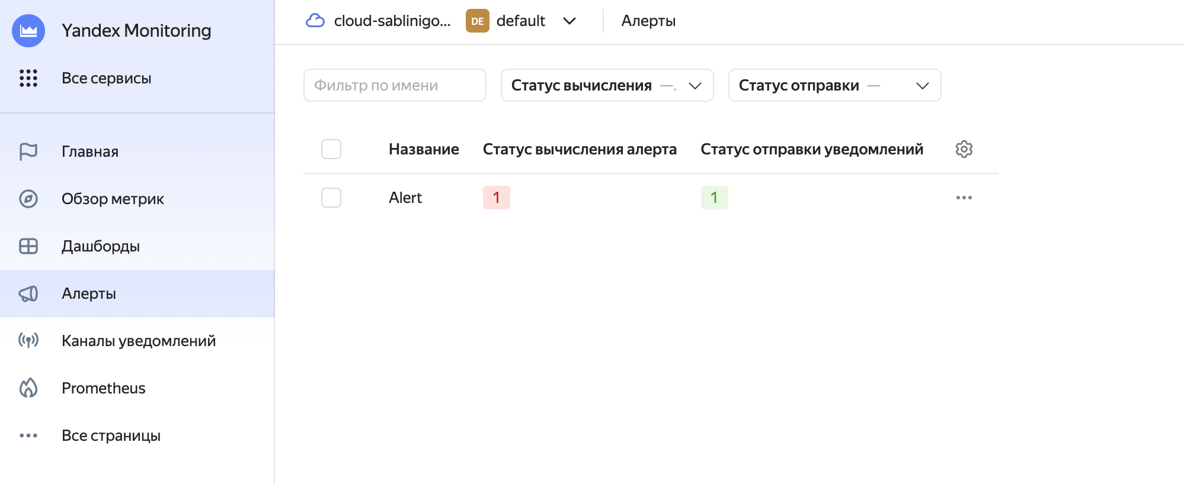Open the actions menu for Alert row
The height and width of the screenshot is (484, 1184).
click(964, 198)
